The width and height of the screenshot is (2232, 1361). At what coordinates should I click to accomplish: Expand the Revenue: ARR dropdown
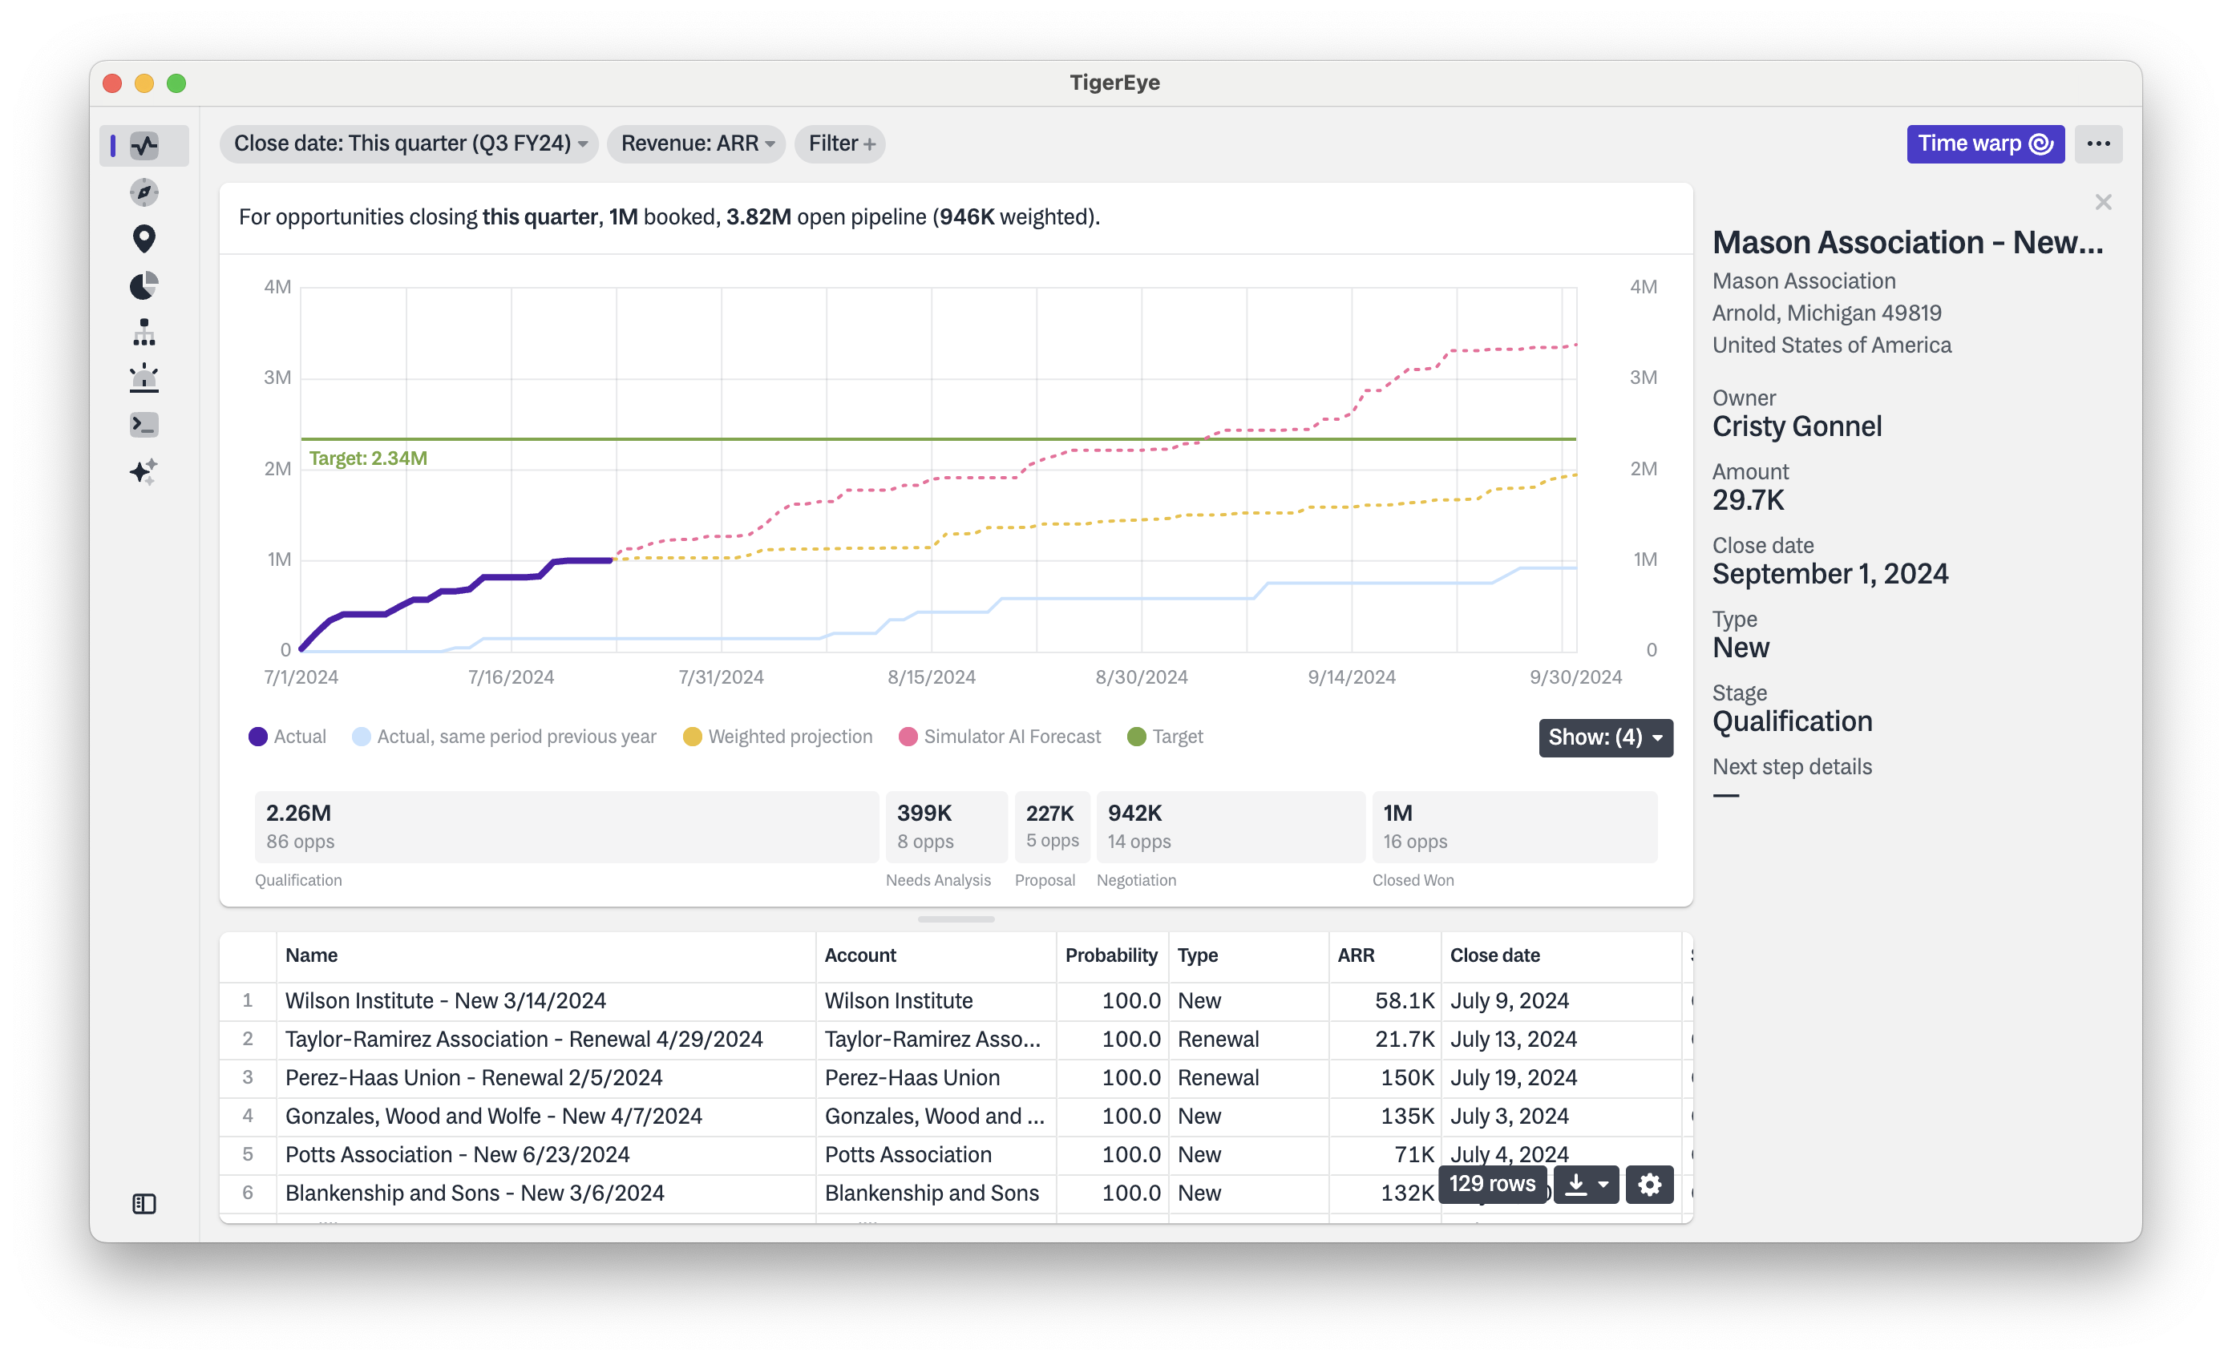(x=696, y=143)
